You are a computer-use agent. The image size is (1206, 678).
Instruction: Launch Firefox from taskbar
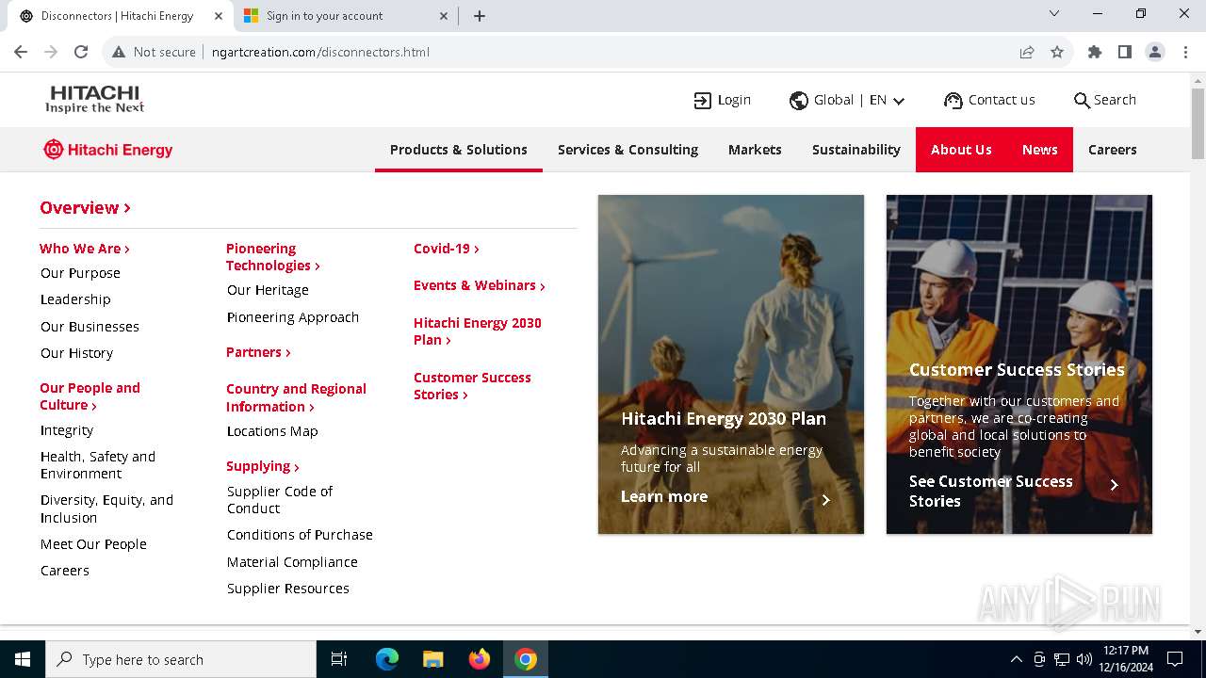(x=480, y=659)
